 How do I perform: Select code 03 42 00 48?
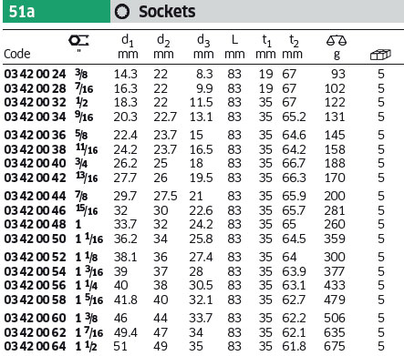35,224
